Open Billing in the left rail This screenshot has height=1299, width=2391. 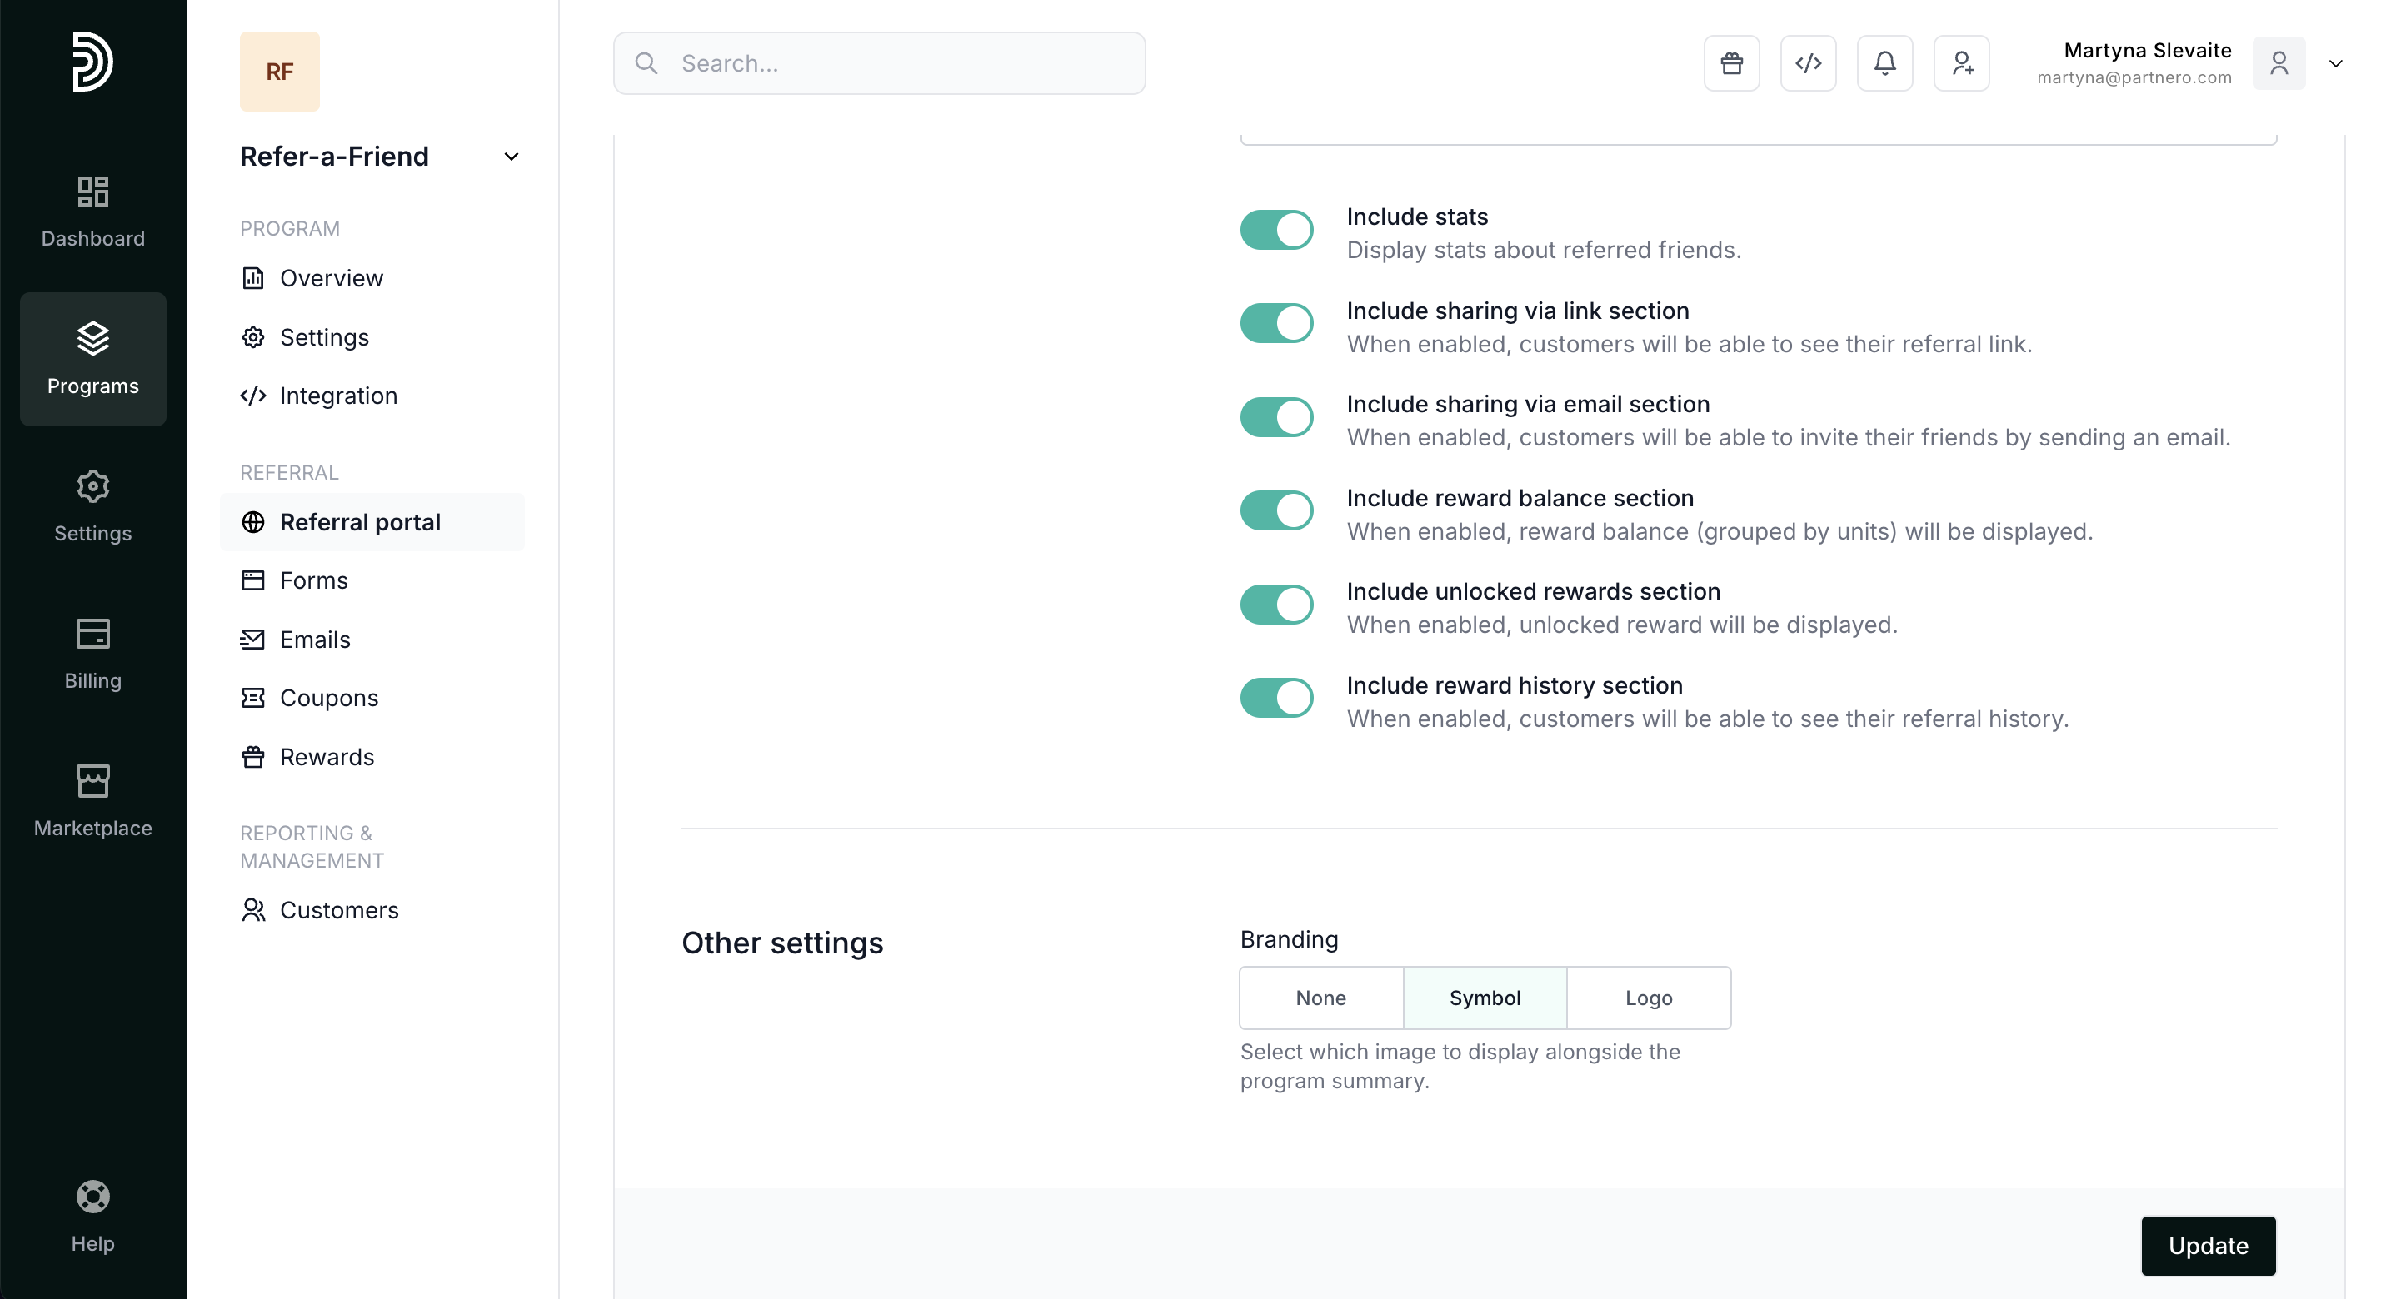(92, 653)
